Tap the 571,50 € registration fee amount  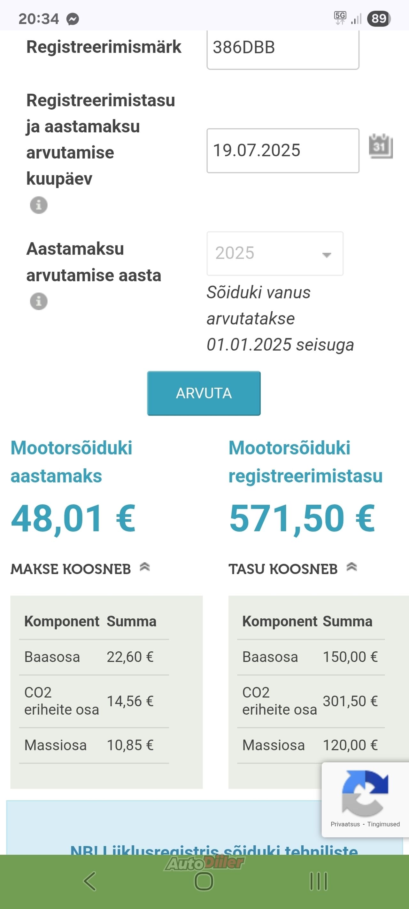point(302,518)
